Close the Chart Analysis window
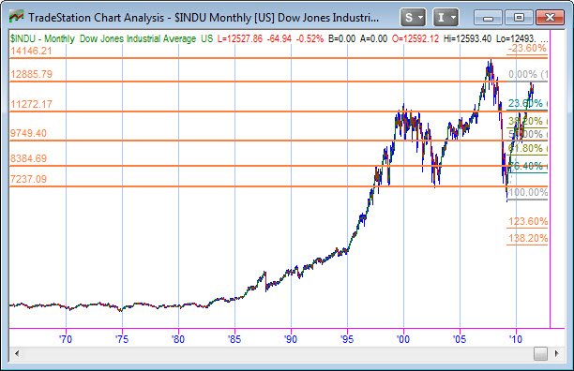The height and width of the screenshot is (371, 574). pyautogui.click(x=550, y=18)
